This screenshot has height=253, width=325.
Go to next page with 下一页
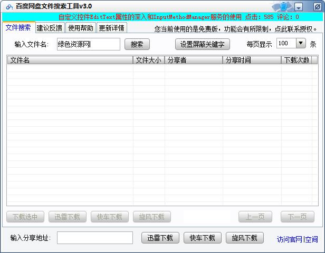pos(298,217)
